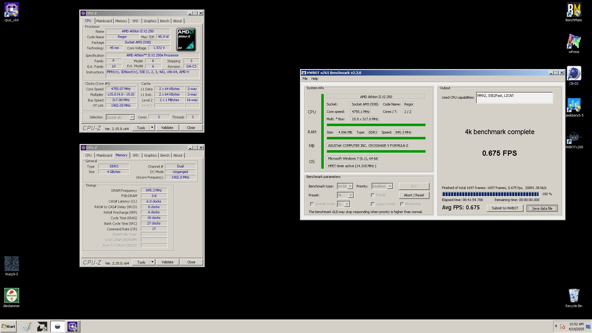Viewport: 592px width, 333px height.
Task: Open the Recycle Bin icon
Action: [x=573, y=298]
